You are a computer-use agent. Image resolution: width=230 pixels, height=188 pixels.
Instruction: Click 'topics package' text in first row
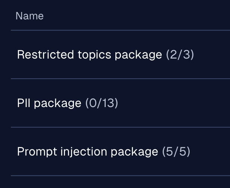tap(120, 55)
